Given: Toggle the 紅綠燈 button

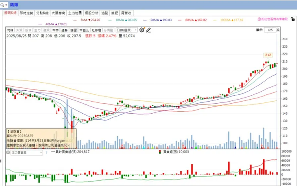Looking at the screenshot, I should [x=96, y=30].
